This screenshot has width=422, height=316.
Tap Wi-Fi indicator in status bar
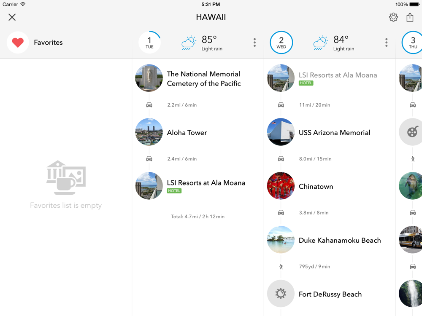pos(23,4)
